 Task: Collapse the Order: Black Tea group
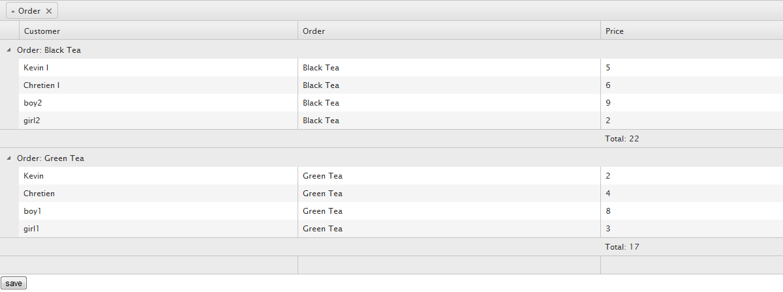[x=8, y=50]
